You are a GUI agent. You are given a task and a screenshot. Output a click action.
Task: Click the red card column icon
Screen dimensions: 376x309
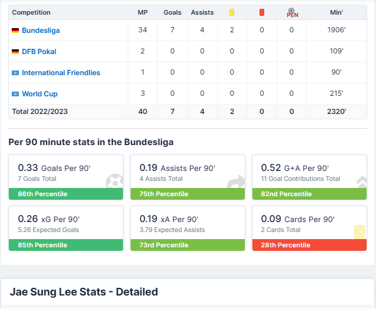tap(262, 12)
